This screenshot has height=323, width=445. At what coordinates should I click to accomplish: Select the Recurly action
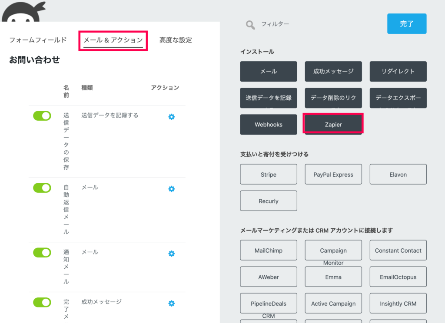269,201
